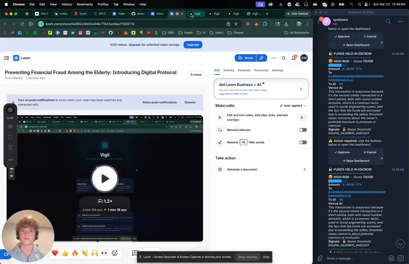Open the All Bookmarks folder
The image size is (409, 264).
[x=297, y=33]
